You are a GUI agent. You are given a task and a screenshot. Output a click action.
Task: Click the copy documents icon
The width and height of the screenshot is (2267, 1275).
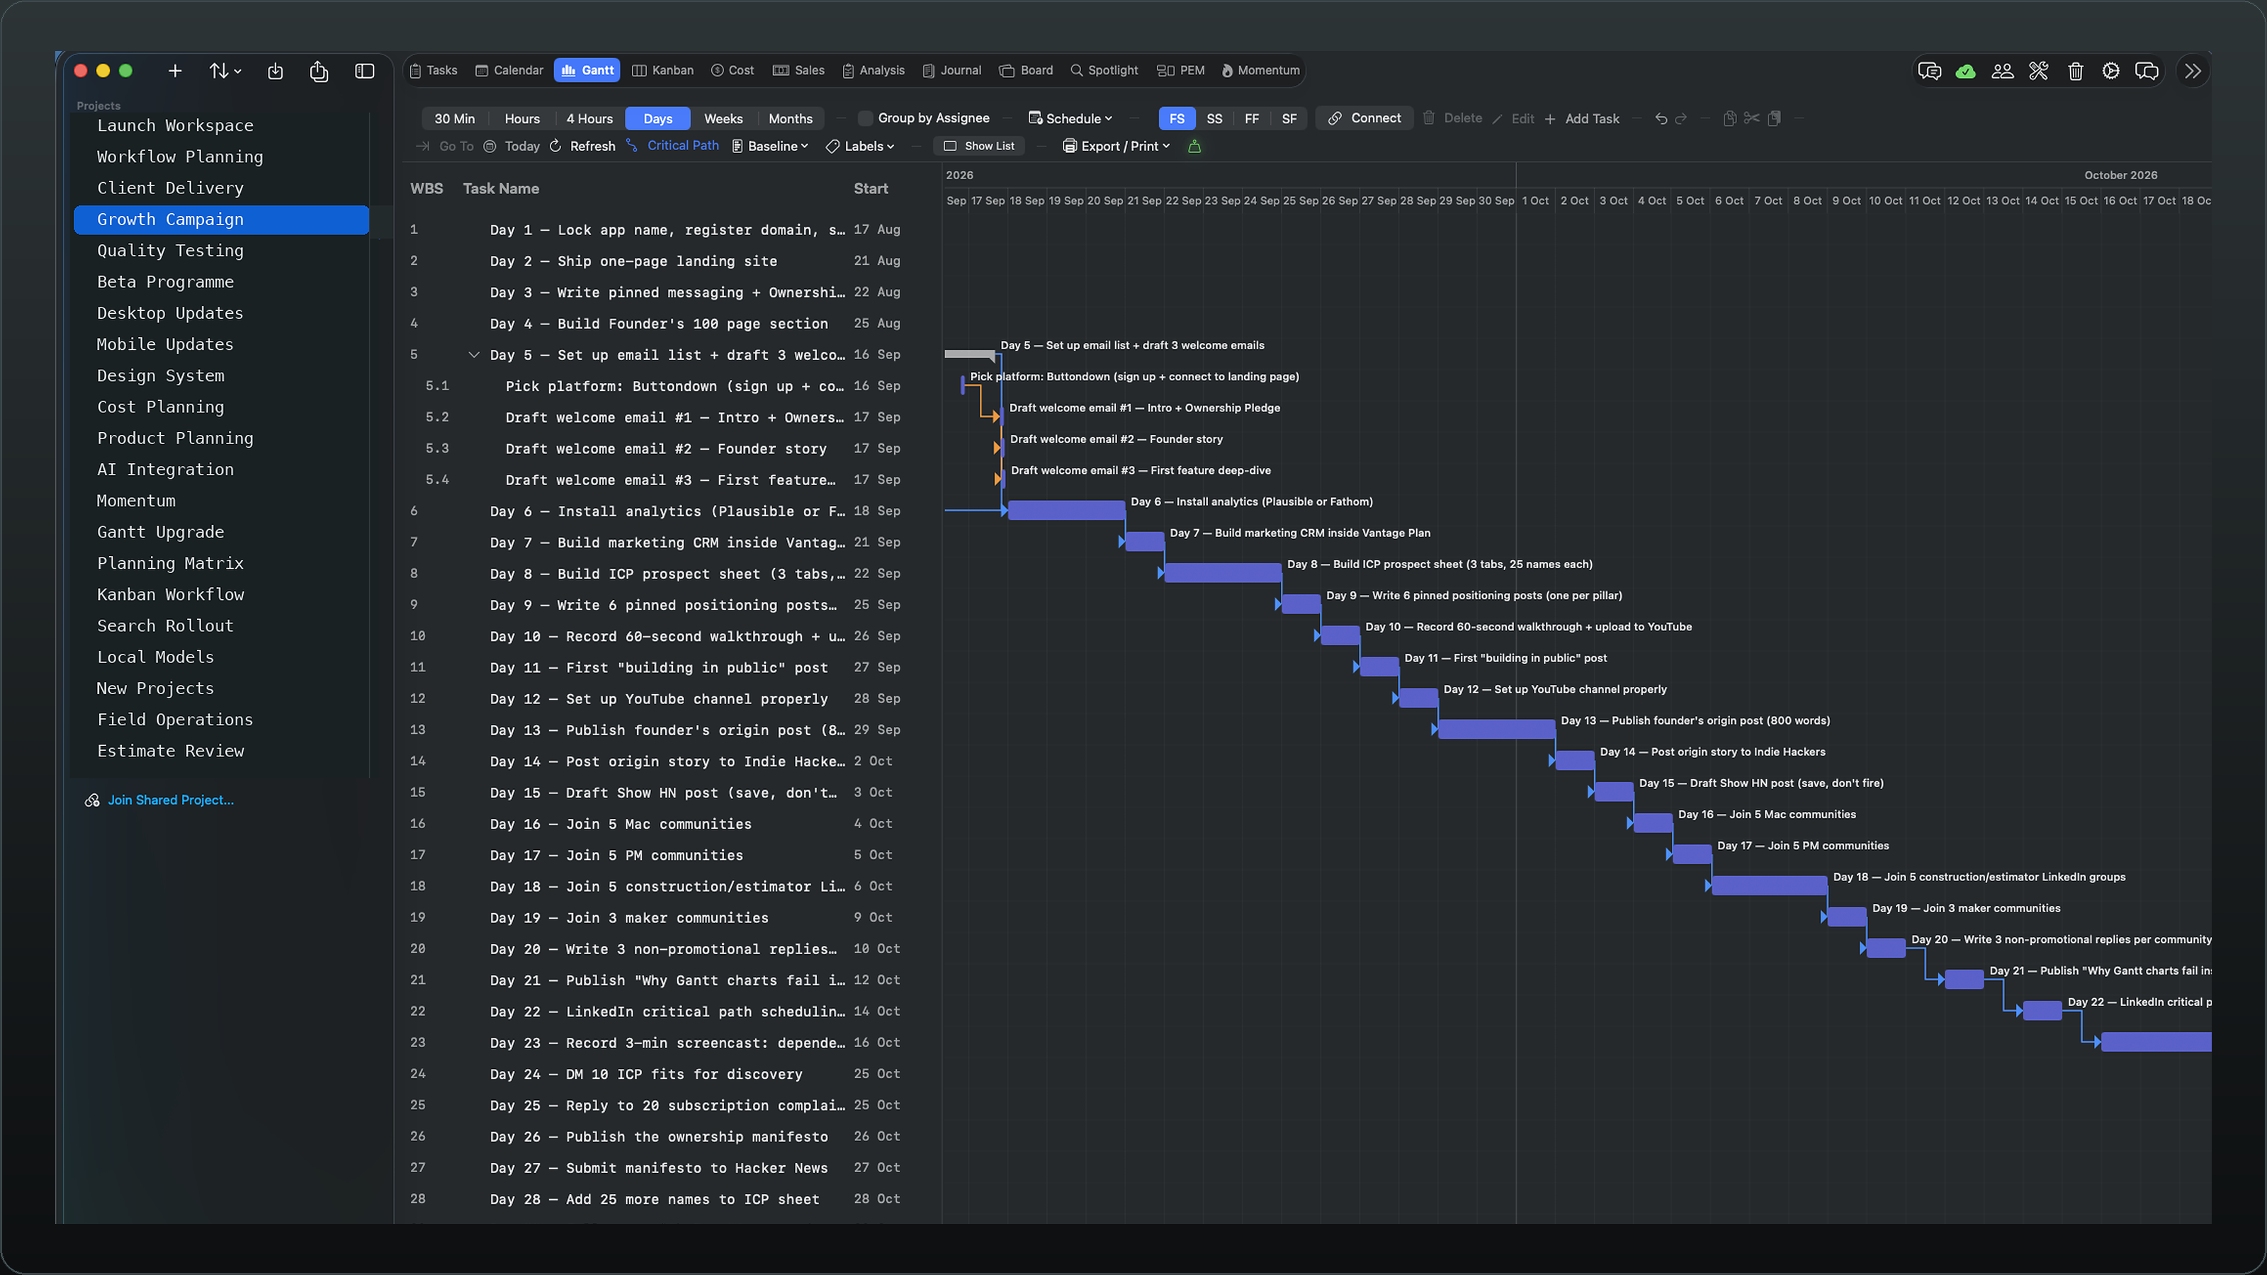(1729, 118)
